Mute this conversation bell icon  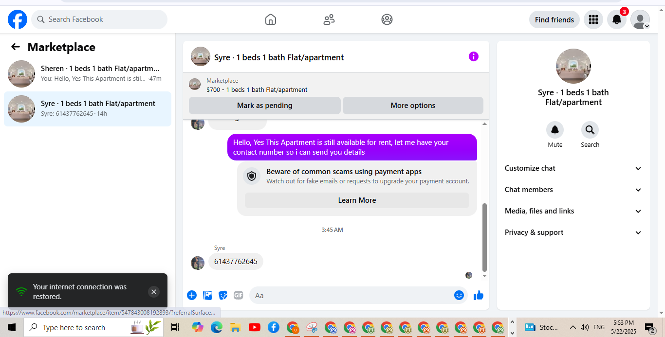[x=555, y=130]
